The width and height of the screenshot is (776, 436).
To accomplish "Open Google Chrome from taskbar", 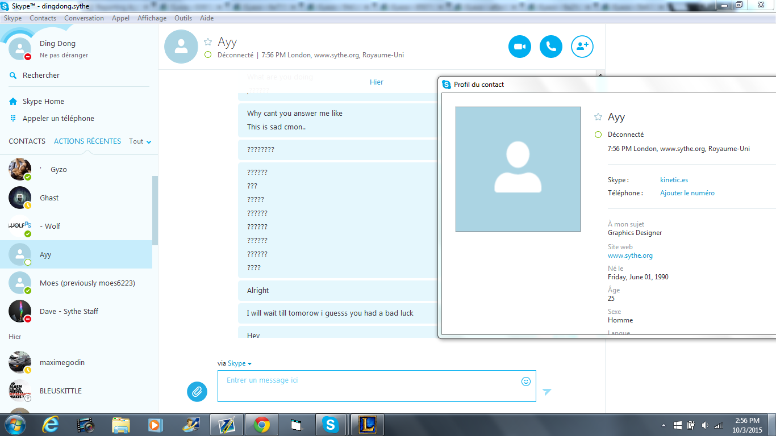I will pos(262,425).
